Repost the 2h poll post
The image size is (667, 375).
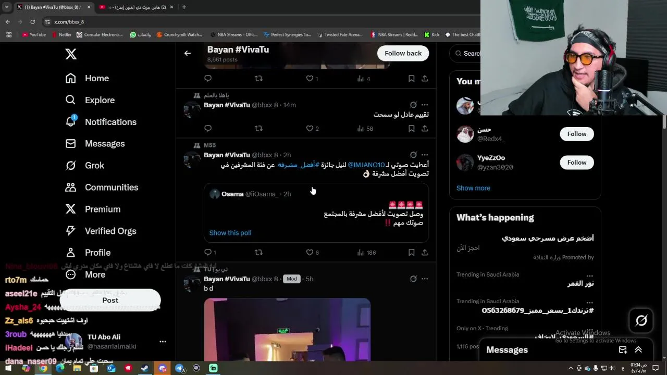point(258,253)
